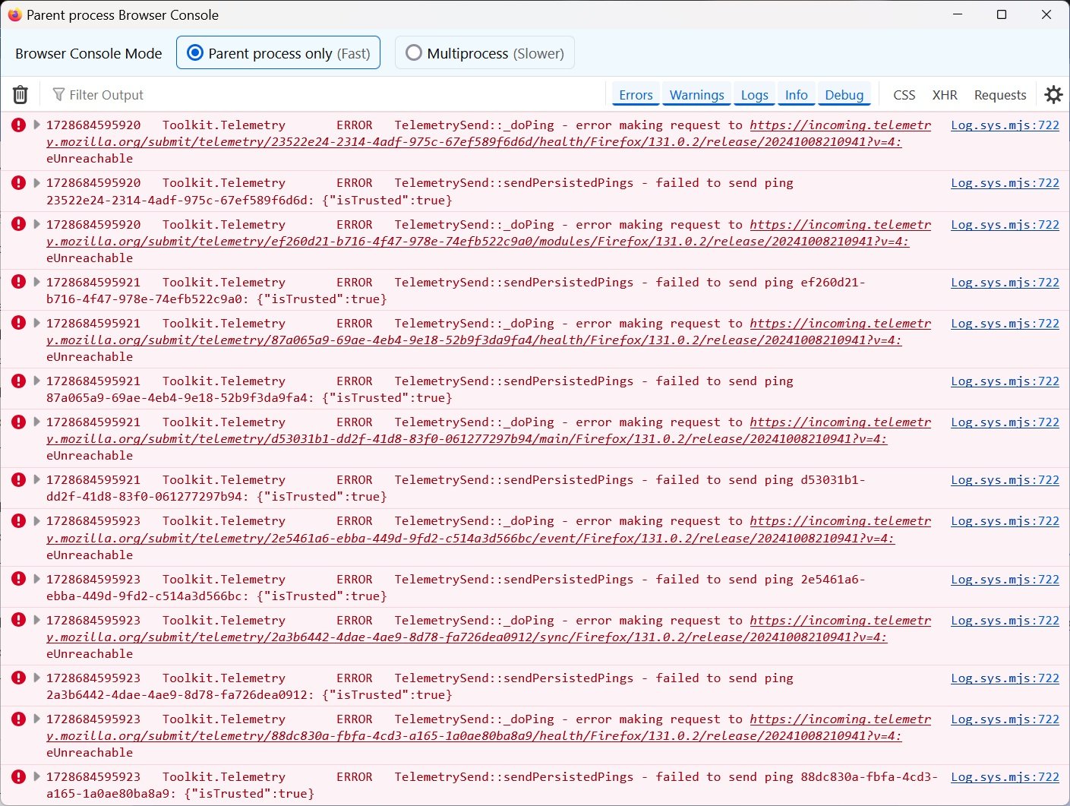Click the Firefox icon in title bar
Image resolution: width=1070 pixels, height=806 pixels.
point(14,14)
